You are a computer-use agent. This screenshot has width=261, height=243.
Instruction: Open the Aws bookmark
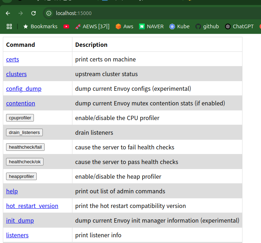pyautogui.click(x=124, y=26)
